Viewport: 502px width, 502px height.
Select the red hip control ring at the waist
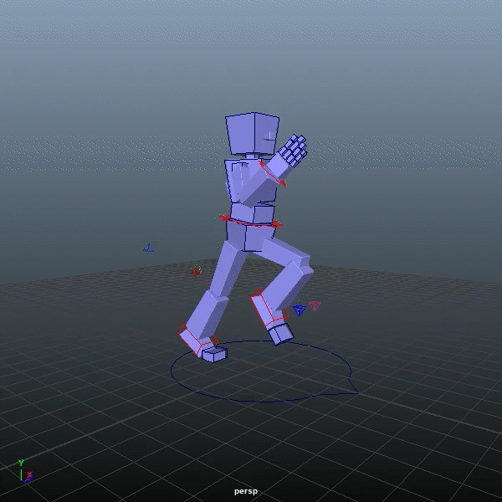point(251,220)
